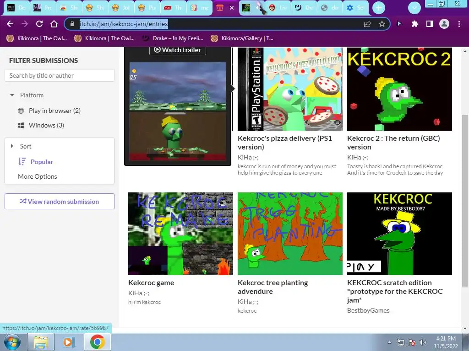Open 'Drake – In My Feeli...' bookmark
The image size is (469, 351).
[173, 38]
